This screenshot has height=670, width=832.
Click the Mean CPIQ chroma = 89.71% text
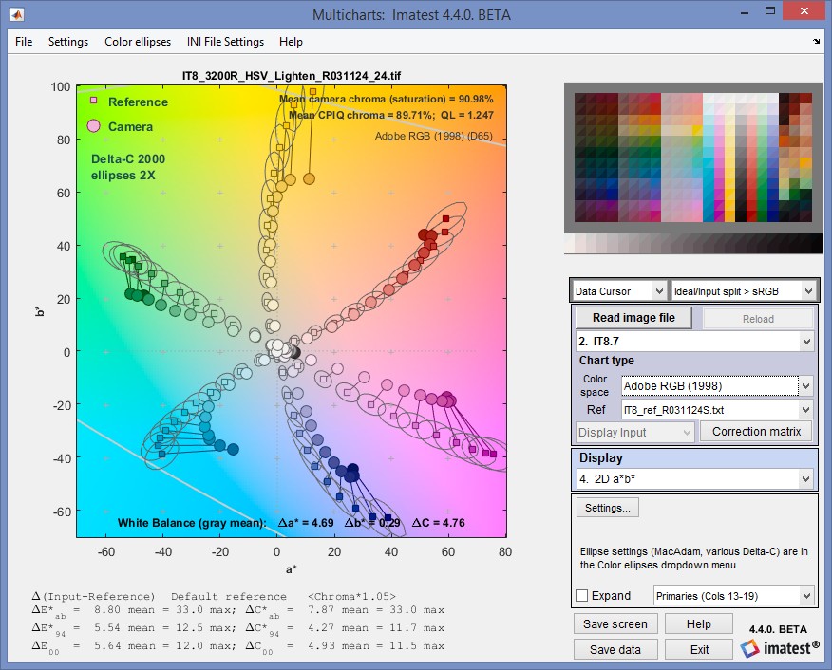pos(360,115)
